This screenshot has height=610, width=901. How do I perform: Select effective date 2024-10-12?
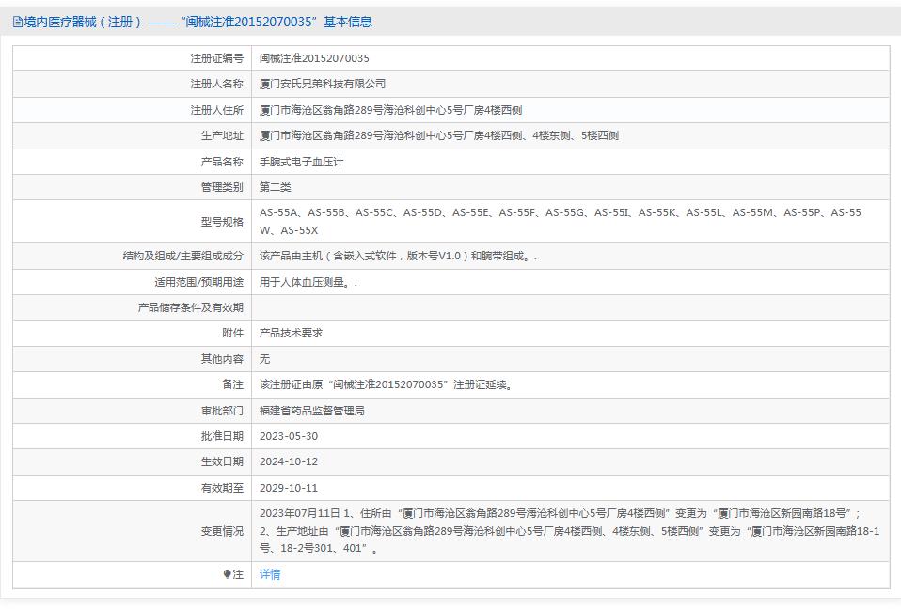point(289,461)
